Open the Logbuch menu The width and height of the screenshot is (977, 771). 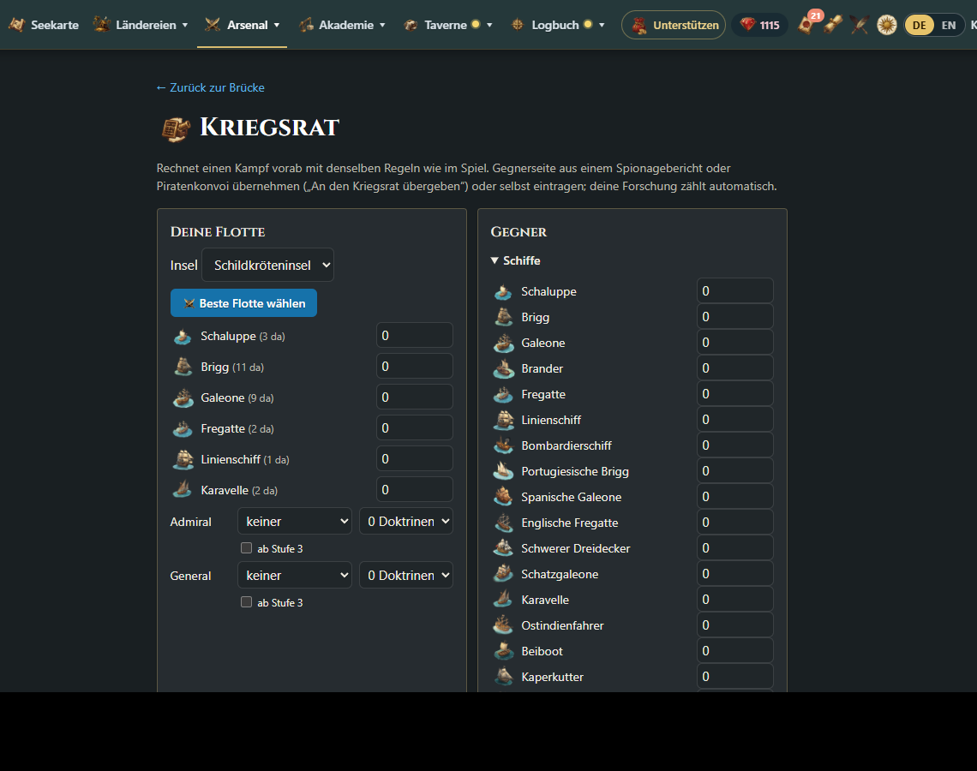tap(557, 25)
